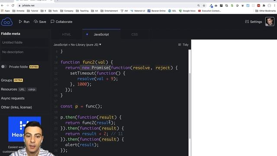Click 'const p = func();' code line
The width and height of the screenshot is (277, 156).
pyautogui.click(x=81, y=106)
